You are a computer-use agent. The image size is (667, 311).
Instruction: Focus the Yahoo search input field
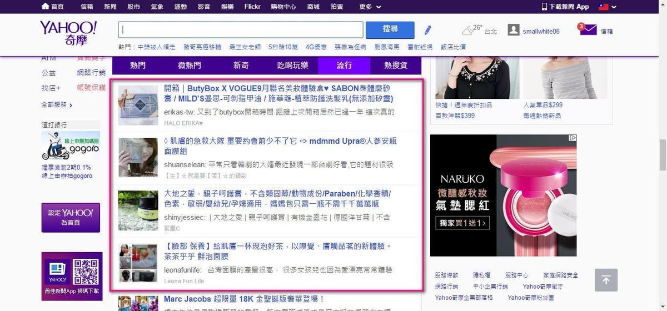240,30
